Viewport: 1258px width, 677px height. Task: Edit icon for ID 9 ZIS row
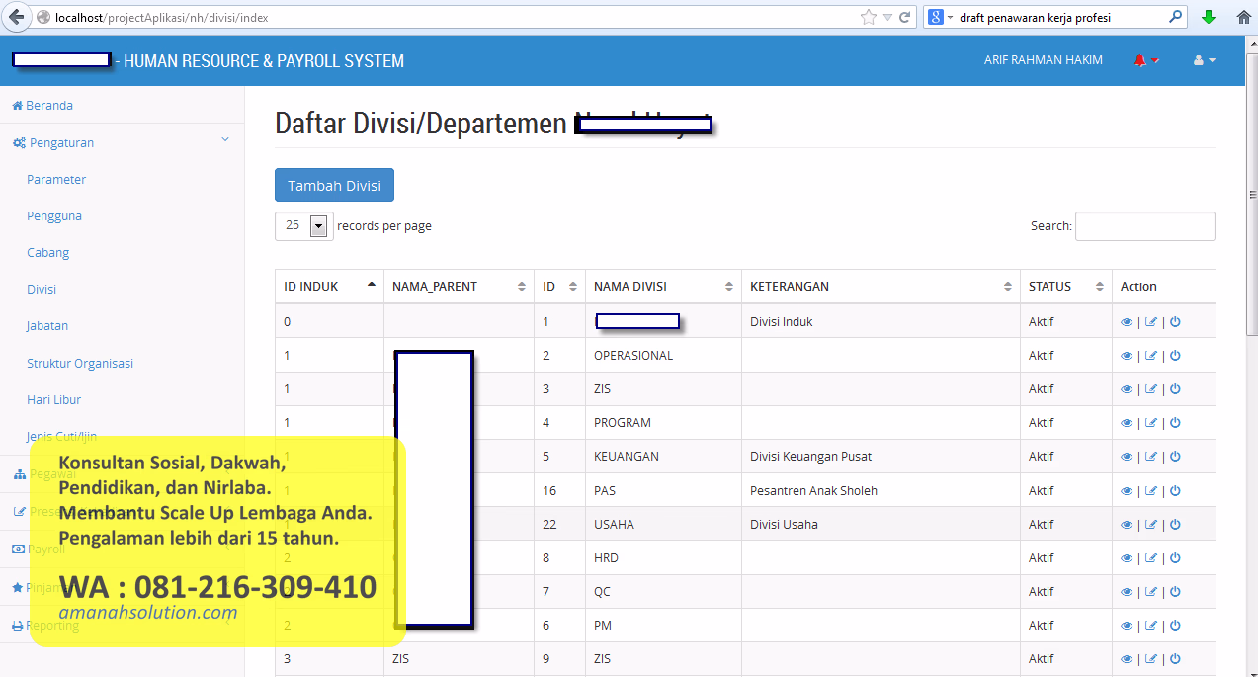point(1150,659)
